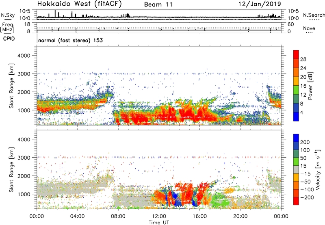The image size is (325, 225).
Task: Click the blue bottom segment of power colorbar
Action: pyautogui.click(x=296, y=117)
